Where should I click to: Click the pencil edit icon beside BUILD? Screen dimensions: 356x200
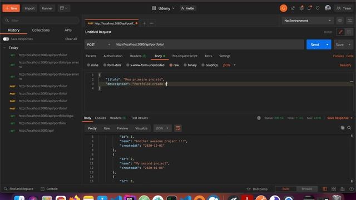(340, 32)
